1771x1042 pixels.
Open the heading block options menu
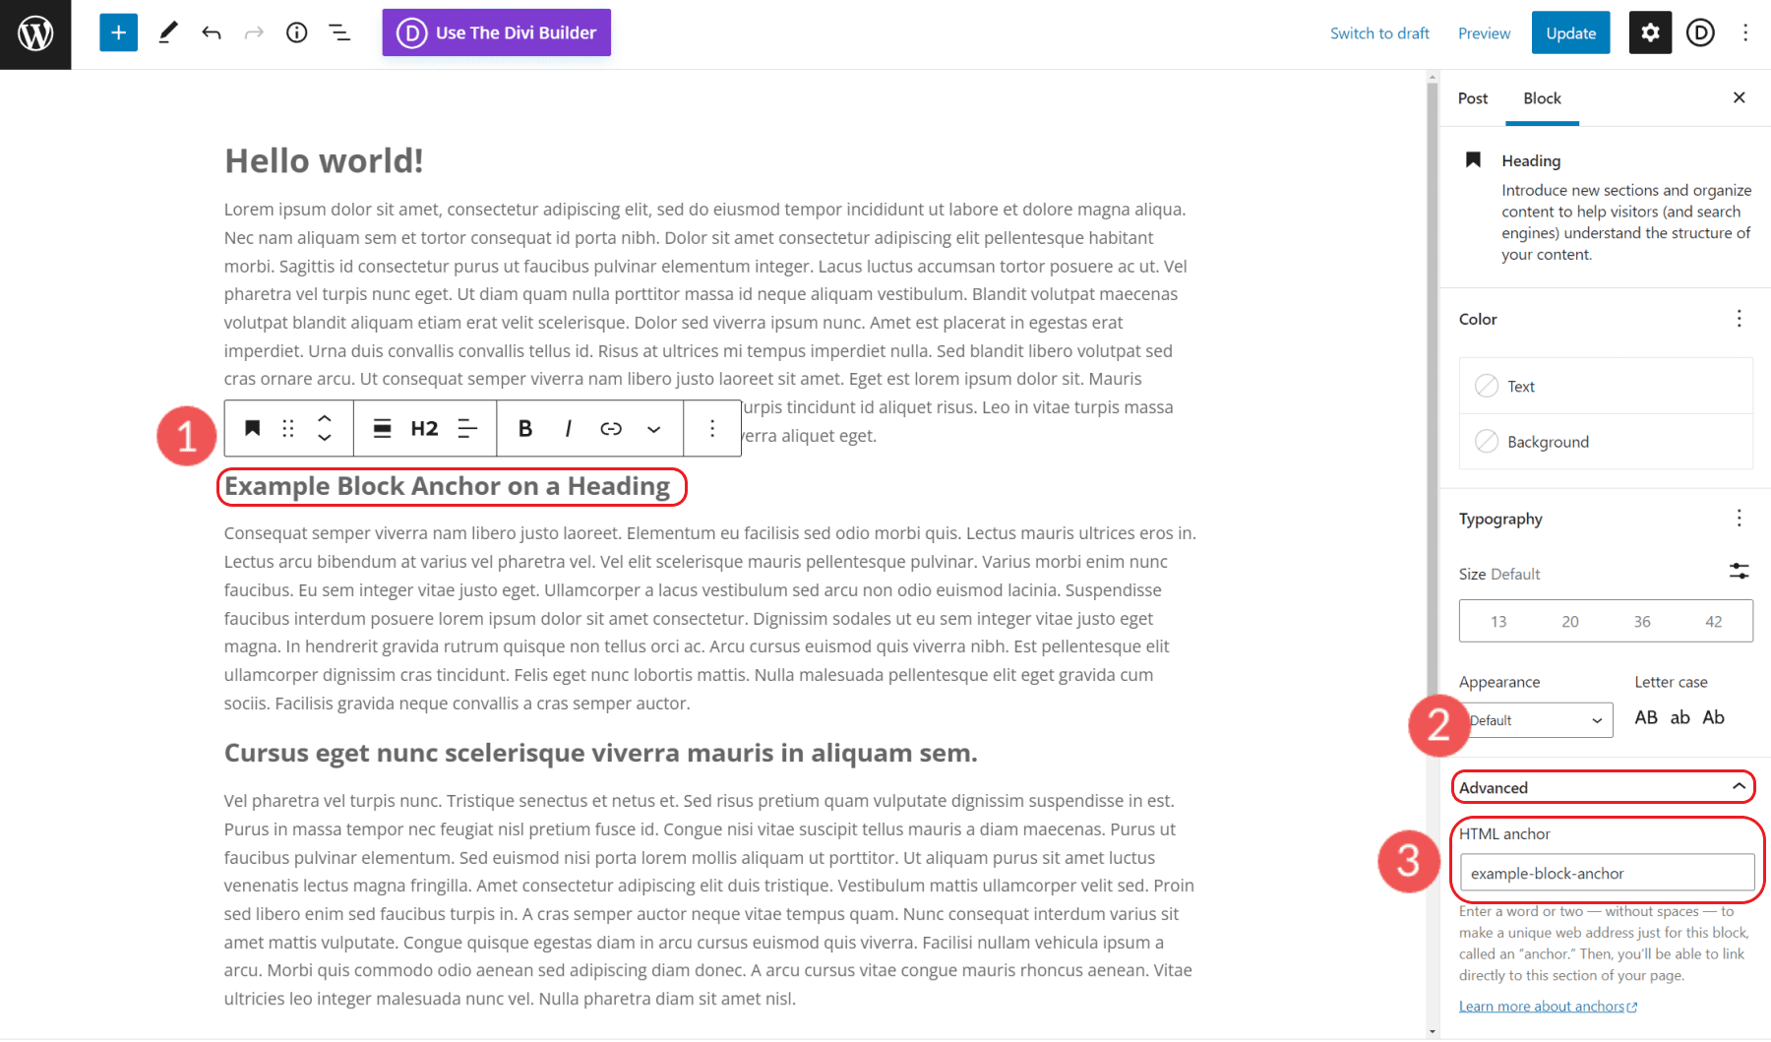712,428
